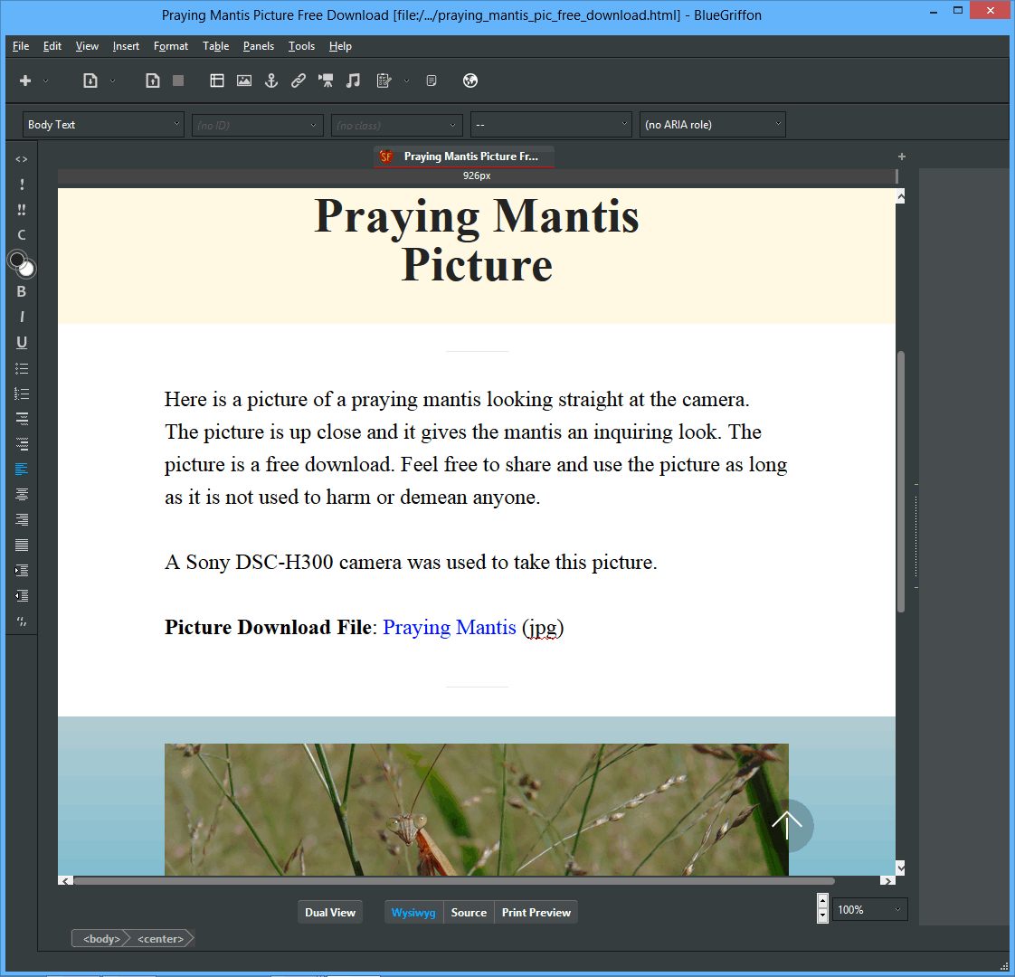Decrease indent with the outdent icon

point(22,595)
